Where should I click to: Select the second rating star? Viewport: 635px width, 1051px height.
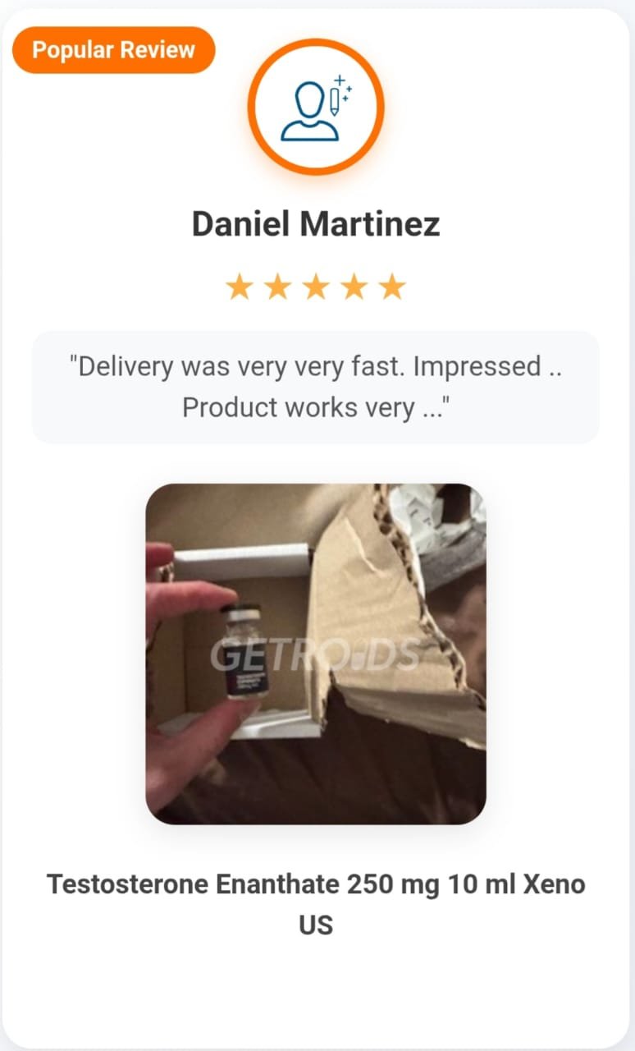pos(277,287)
